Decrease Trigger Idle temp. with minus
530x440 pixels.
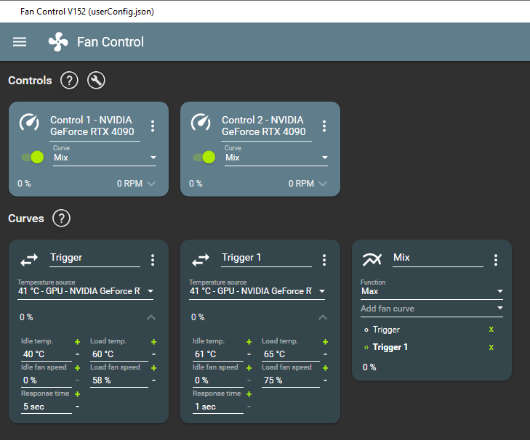click(x=77, y=354)
